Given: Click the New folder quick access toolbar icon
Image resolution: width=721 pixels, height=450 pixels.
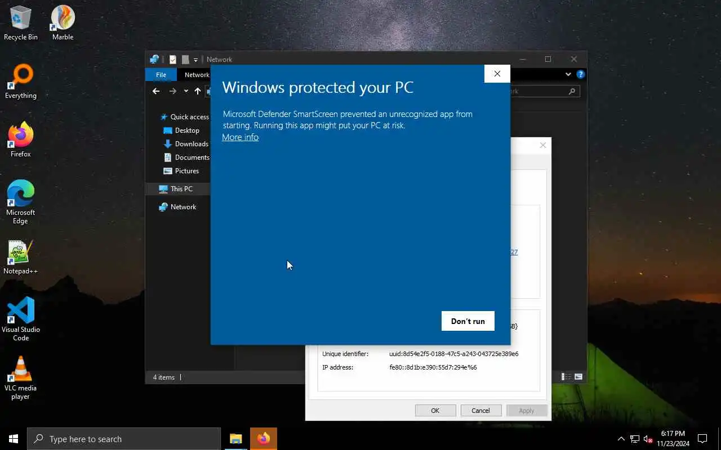Looking at the screenshot, I should (185, 60).
